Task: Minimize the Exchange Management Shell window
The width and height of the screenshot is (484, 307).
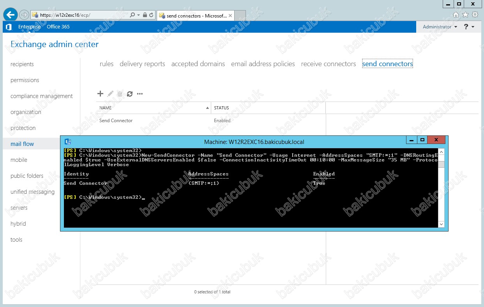Action: click(412, 140)
